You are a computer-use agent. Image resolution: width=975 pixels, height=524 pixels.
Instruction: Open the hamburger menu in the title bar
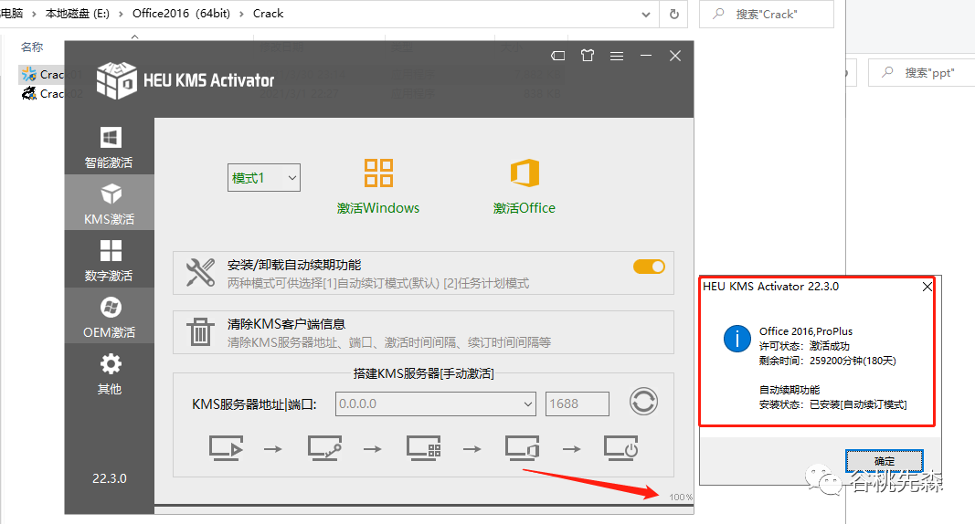tap(617, 56)
